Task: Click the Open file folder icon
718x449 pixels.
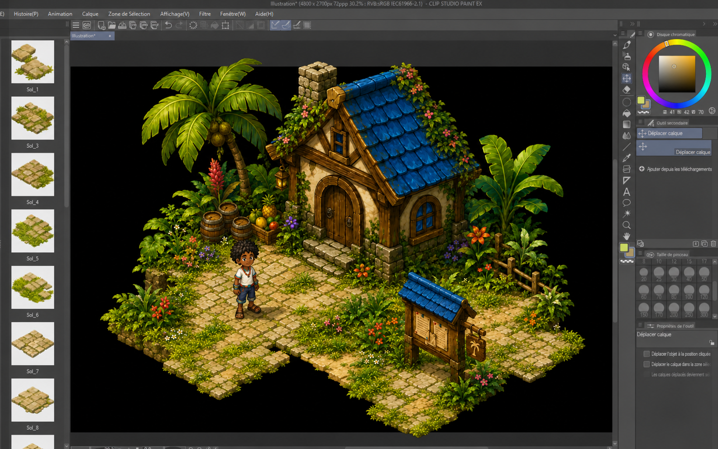Action: [111, 25]
